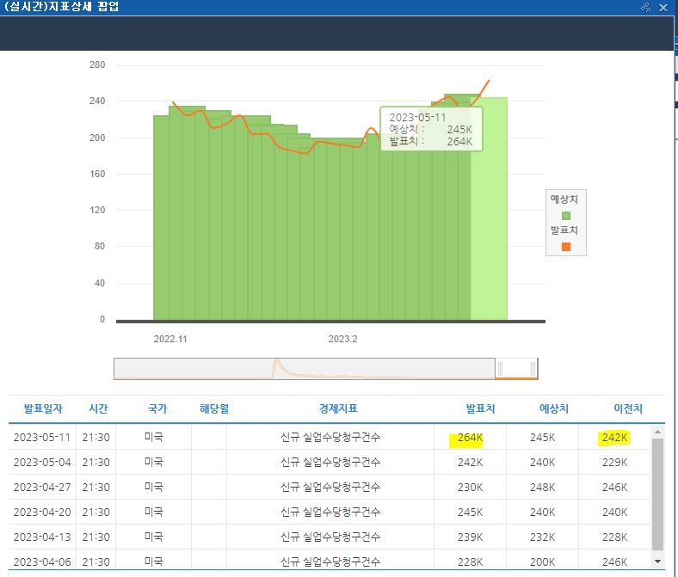Click the table scrollbar down arrow
The height and width of the screenshot is (577, 678).
coord(657,561)
